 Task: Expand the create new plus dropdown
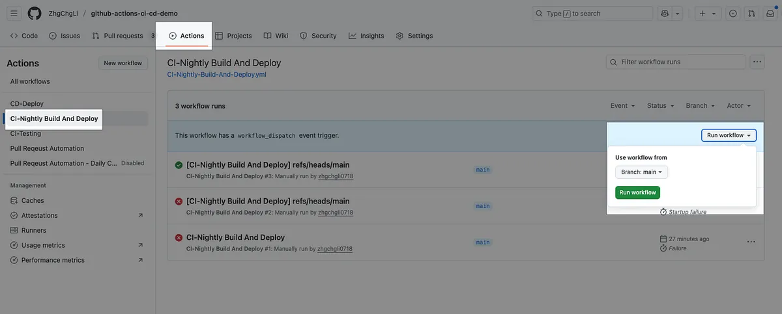coord(706,13)
